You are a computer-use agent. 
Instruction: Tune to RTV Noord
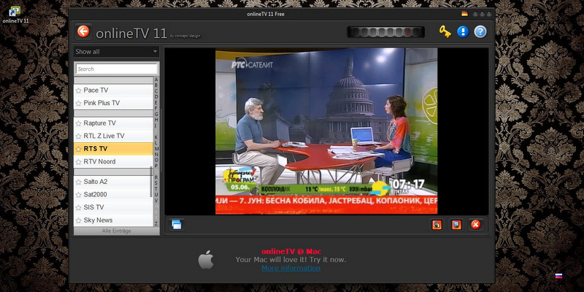[x=113, y=161]
